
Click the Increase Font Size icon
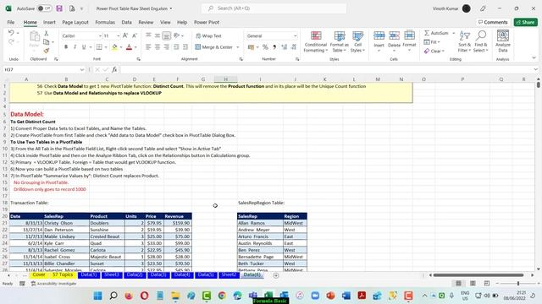[x=125, y=35]
